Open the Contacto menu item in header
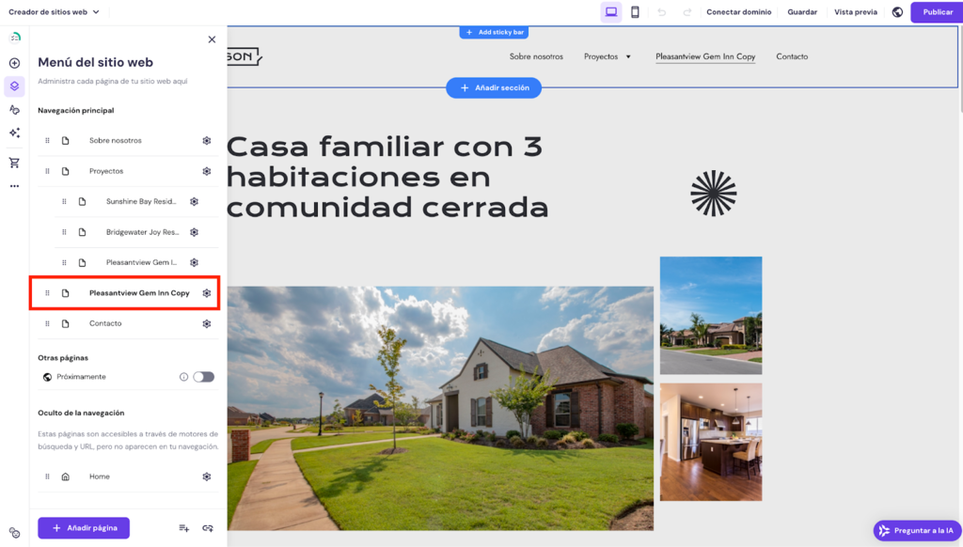This screenshot has height=547, width=963. [x=792, y=56]
